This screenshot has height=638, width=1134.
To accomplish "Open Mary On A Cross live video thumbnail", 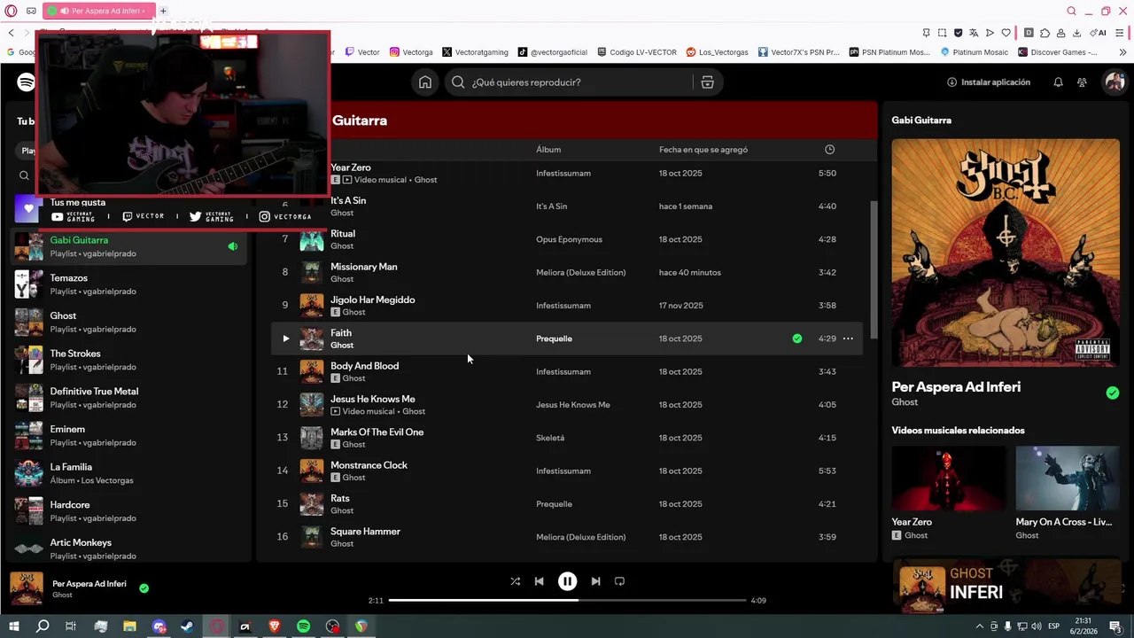I will click(1068, 478).
